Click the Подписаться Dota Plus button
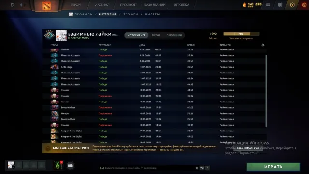Image resolution: width=309 pixels, height=174 pixels. pos(248,148)
